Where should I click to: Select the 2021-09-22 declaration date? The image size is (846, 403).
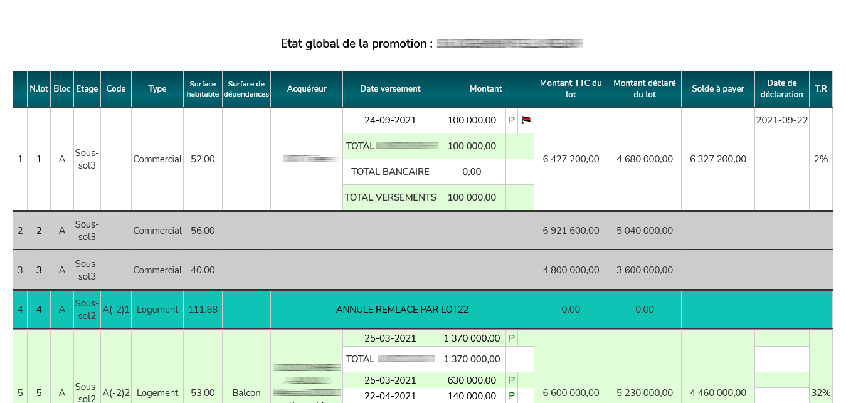pos(782,120)
